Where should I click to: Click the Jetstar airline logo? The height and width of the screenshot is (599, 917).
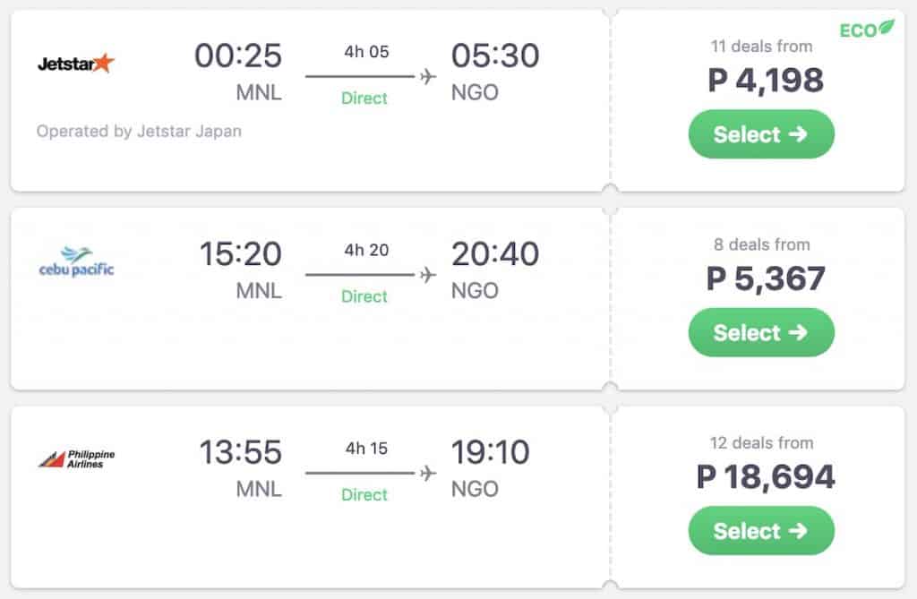coord(76,64)
